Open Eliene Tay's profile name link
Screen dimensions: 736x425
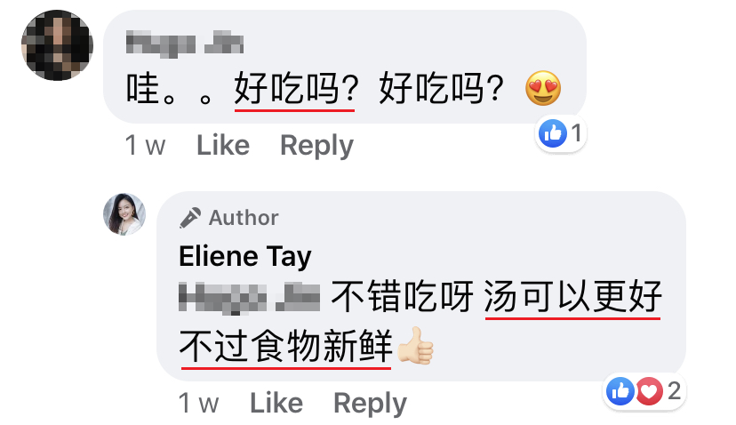pyautogui.click(x=245, y=257)
